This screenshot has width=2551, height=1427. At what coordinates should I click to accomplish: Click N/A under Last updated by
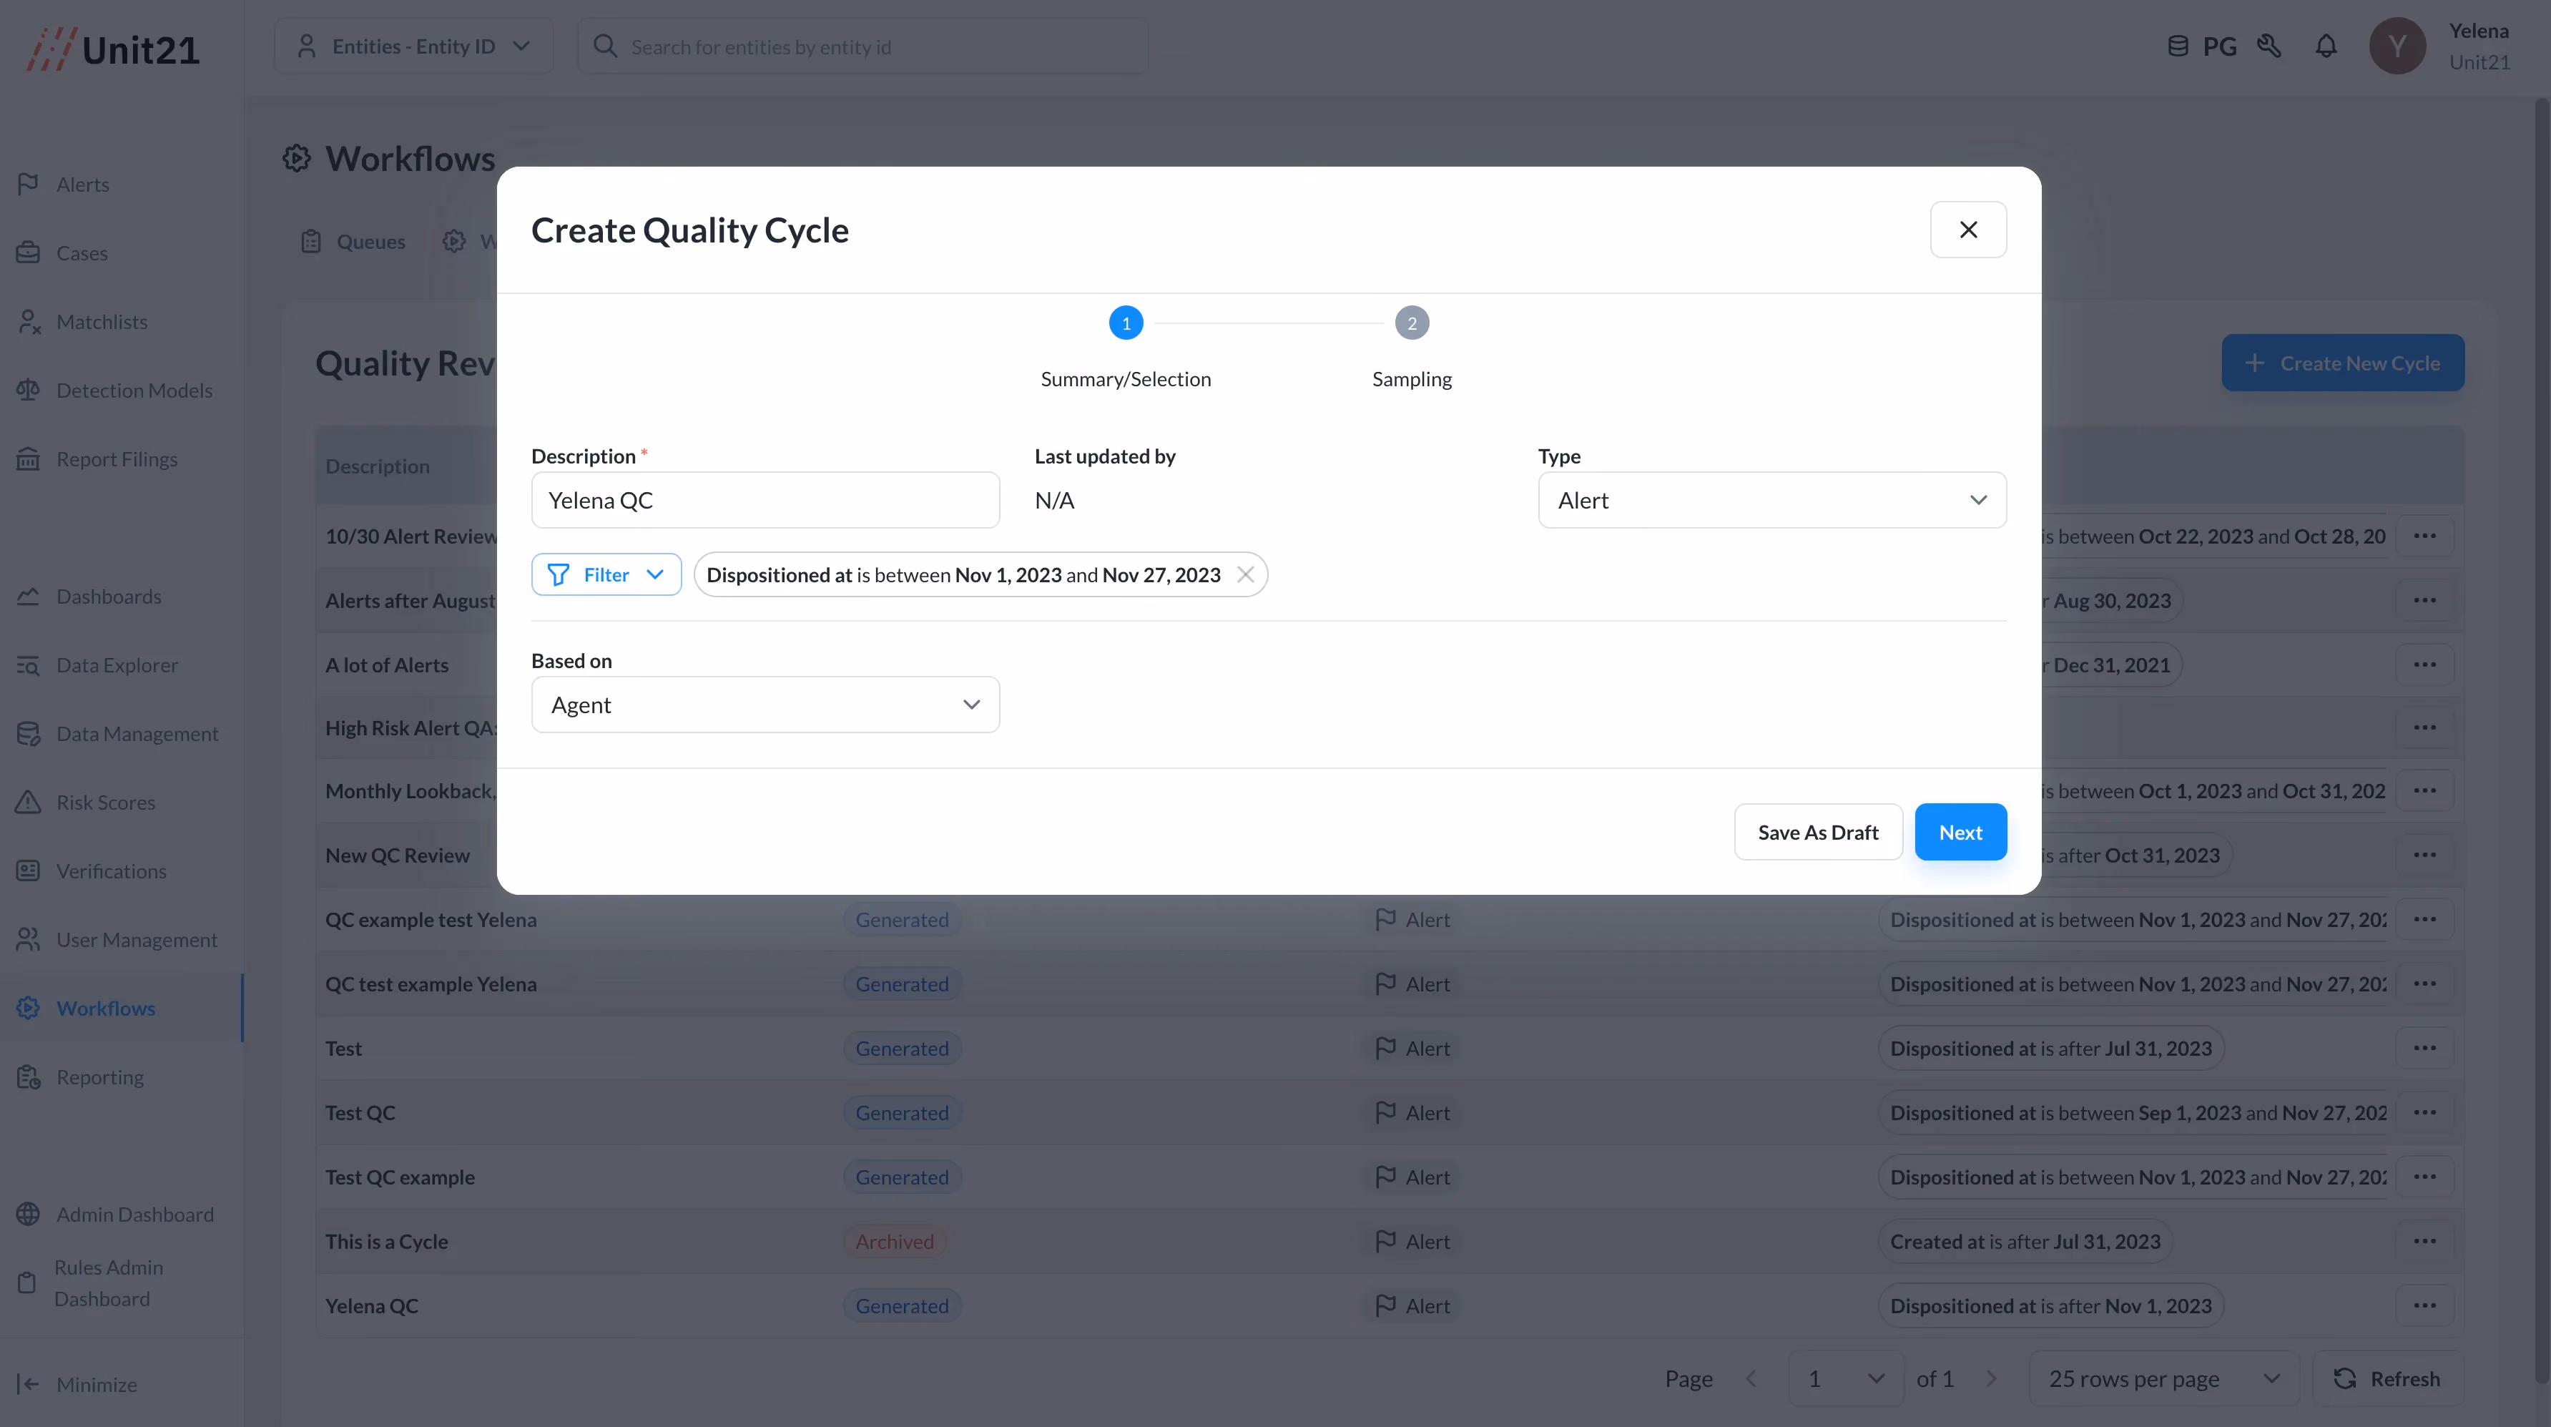(1053, 500)
